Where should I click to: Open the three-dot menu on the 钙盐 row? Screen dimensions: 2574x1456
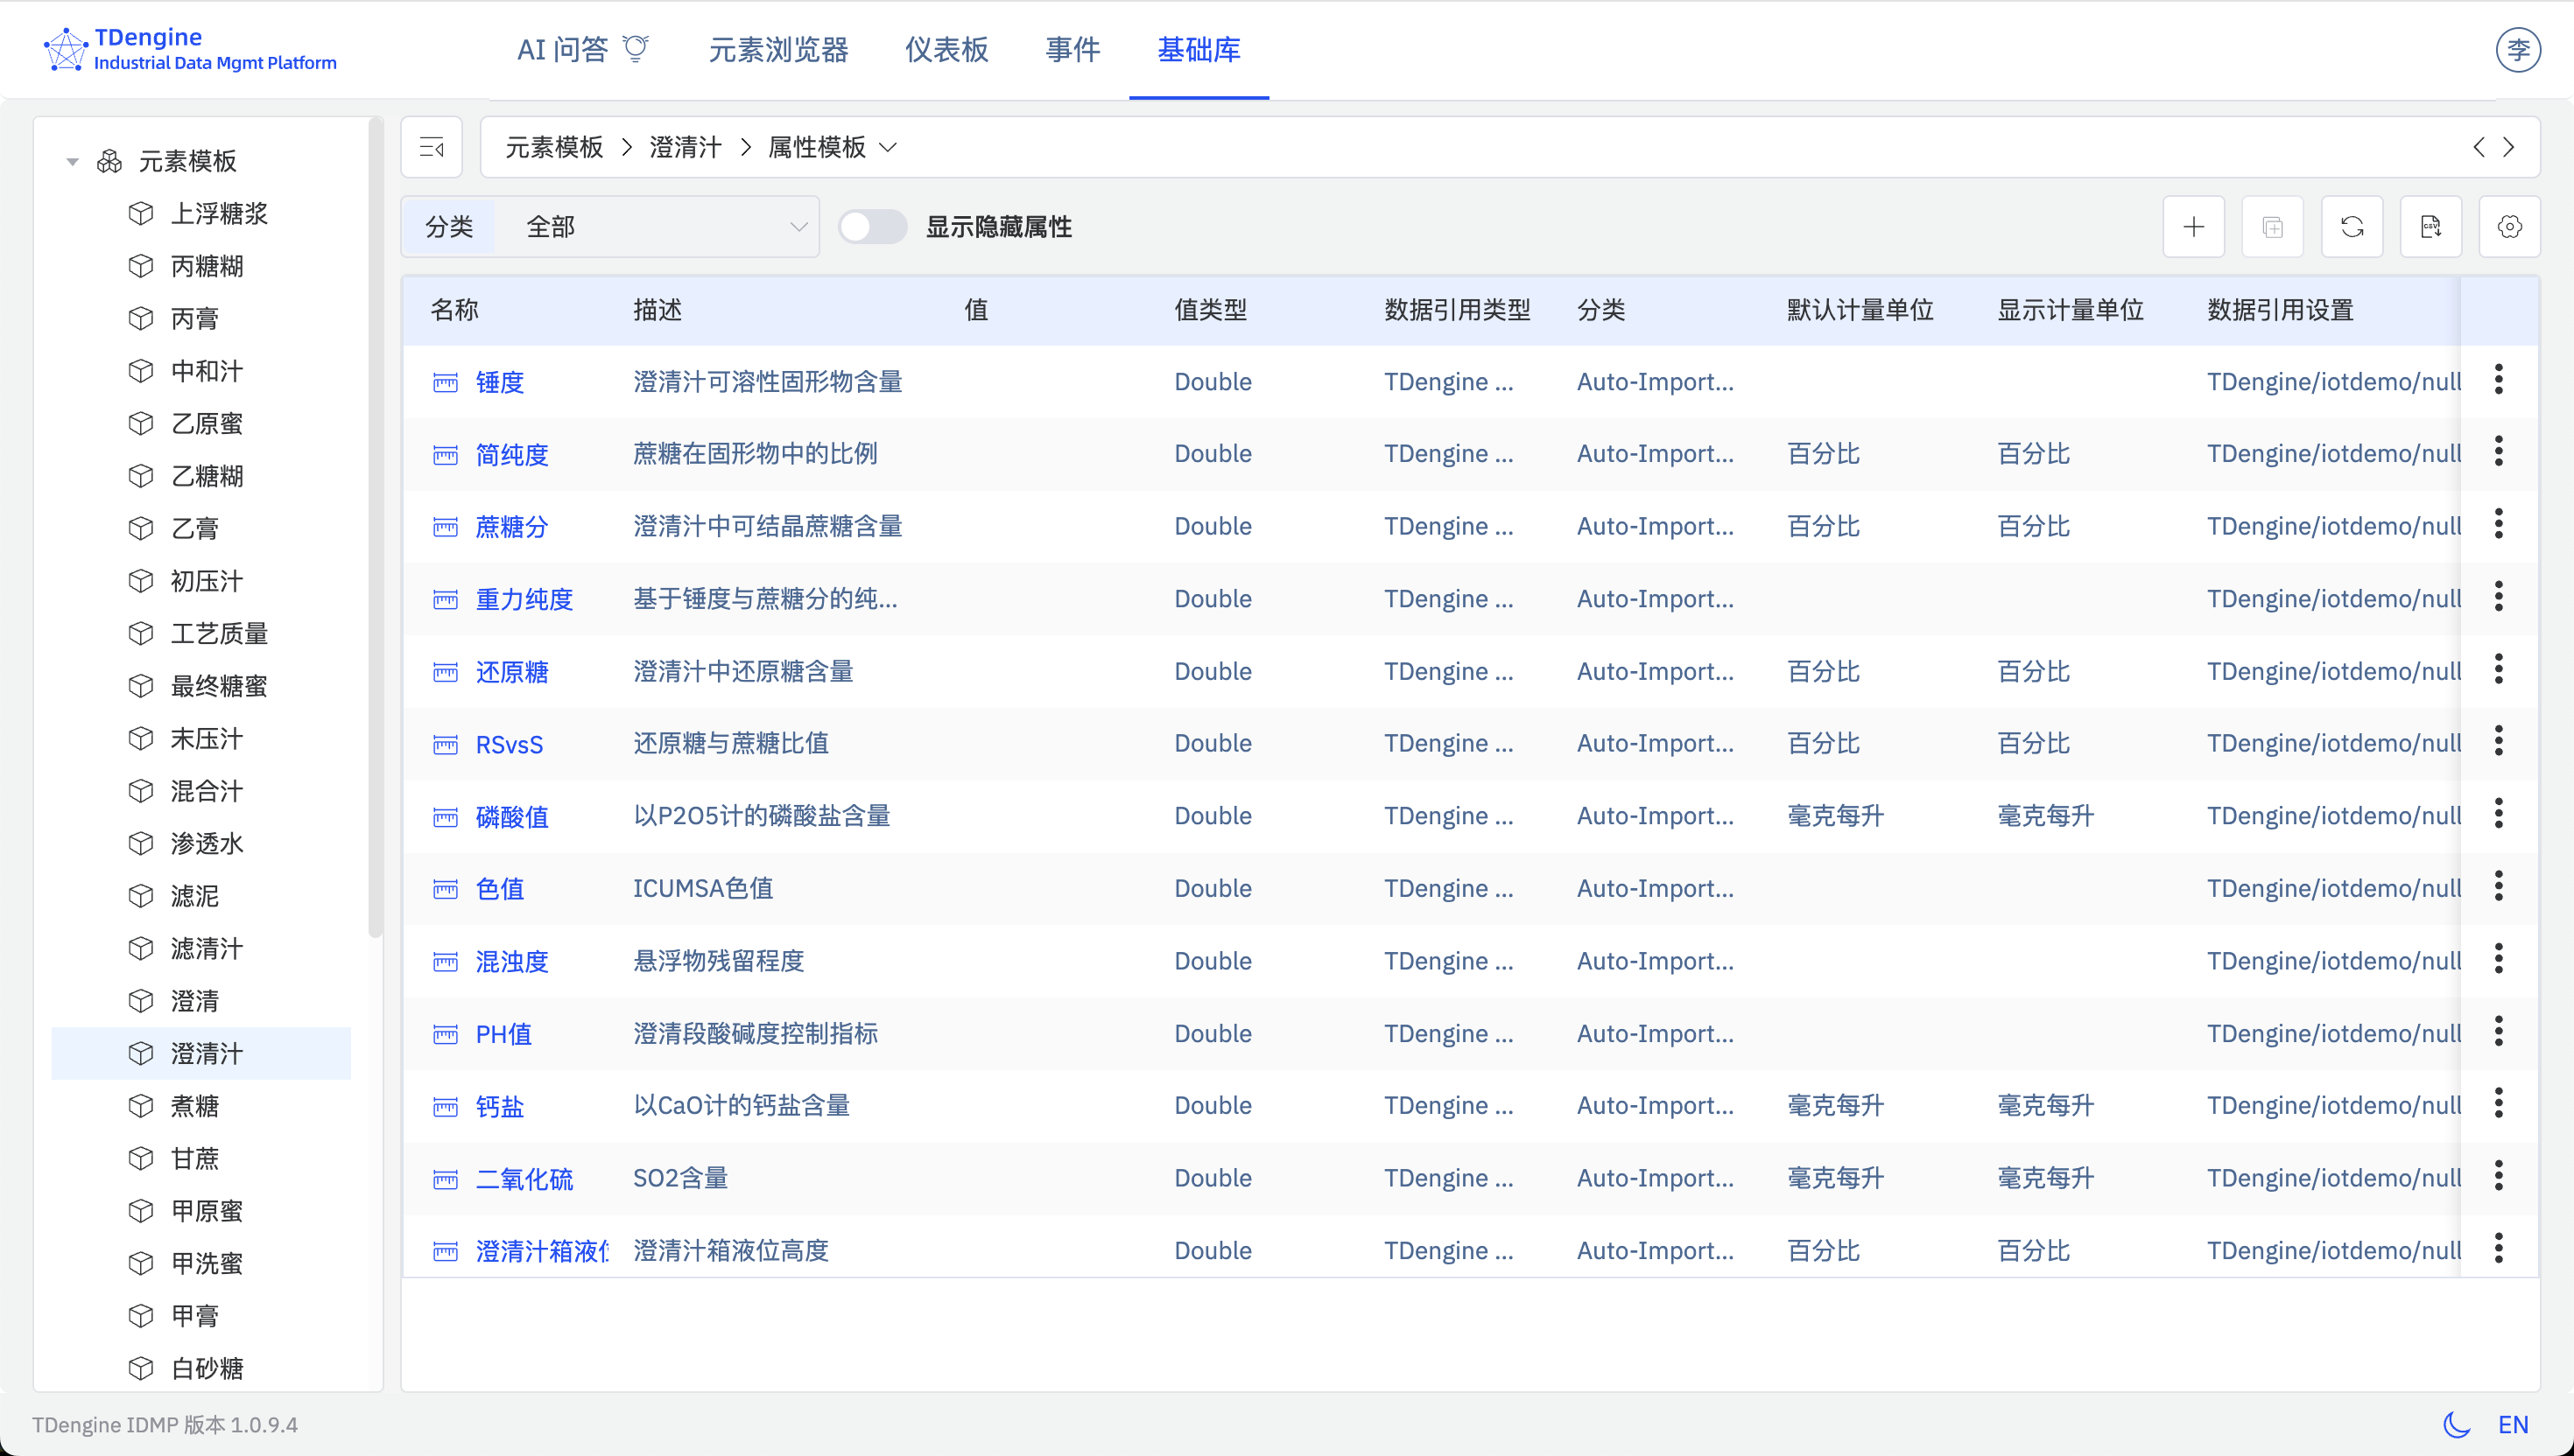coord(2498,1103)
